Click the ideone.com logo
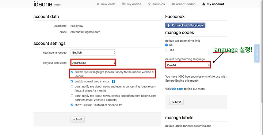This screenshot has height=135, width=263. tap(47, 4)
